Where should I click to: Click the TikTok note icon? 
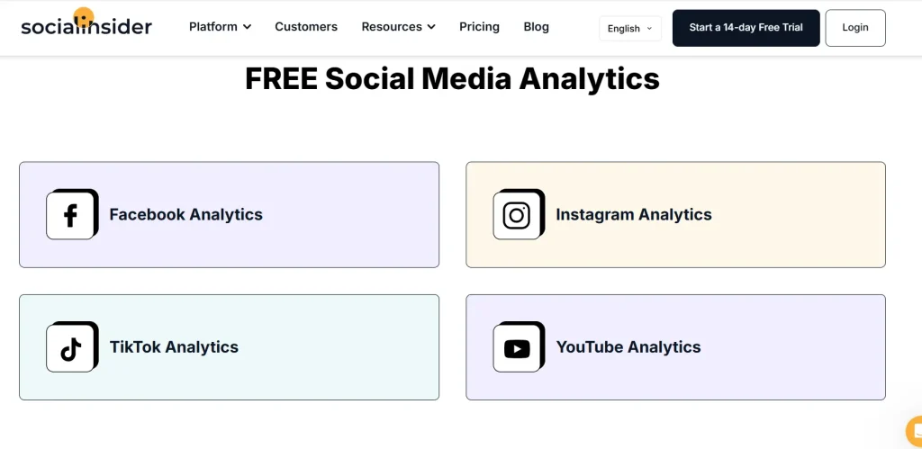click(70, 348)
